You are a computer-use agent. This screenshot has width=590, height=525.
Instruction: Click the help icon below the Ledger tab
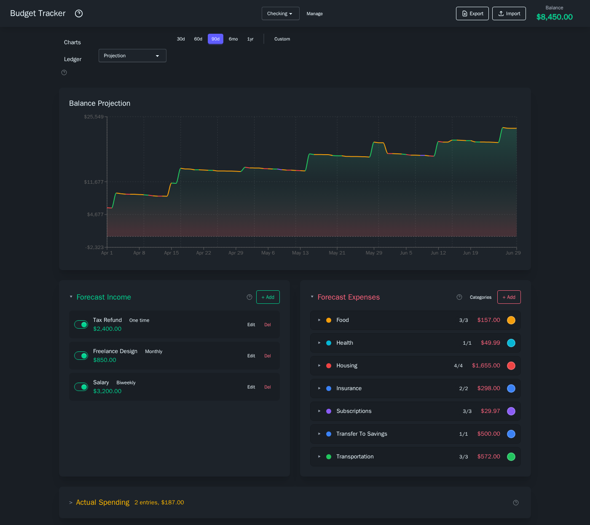tap(64, 72)
